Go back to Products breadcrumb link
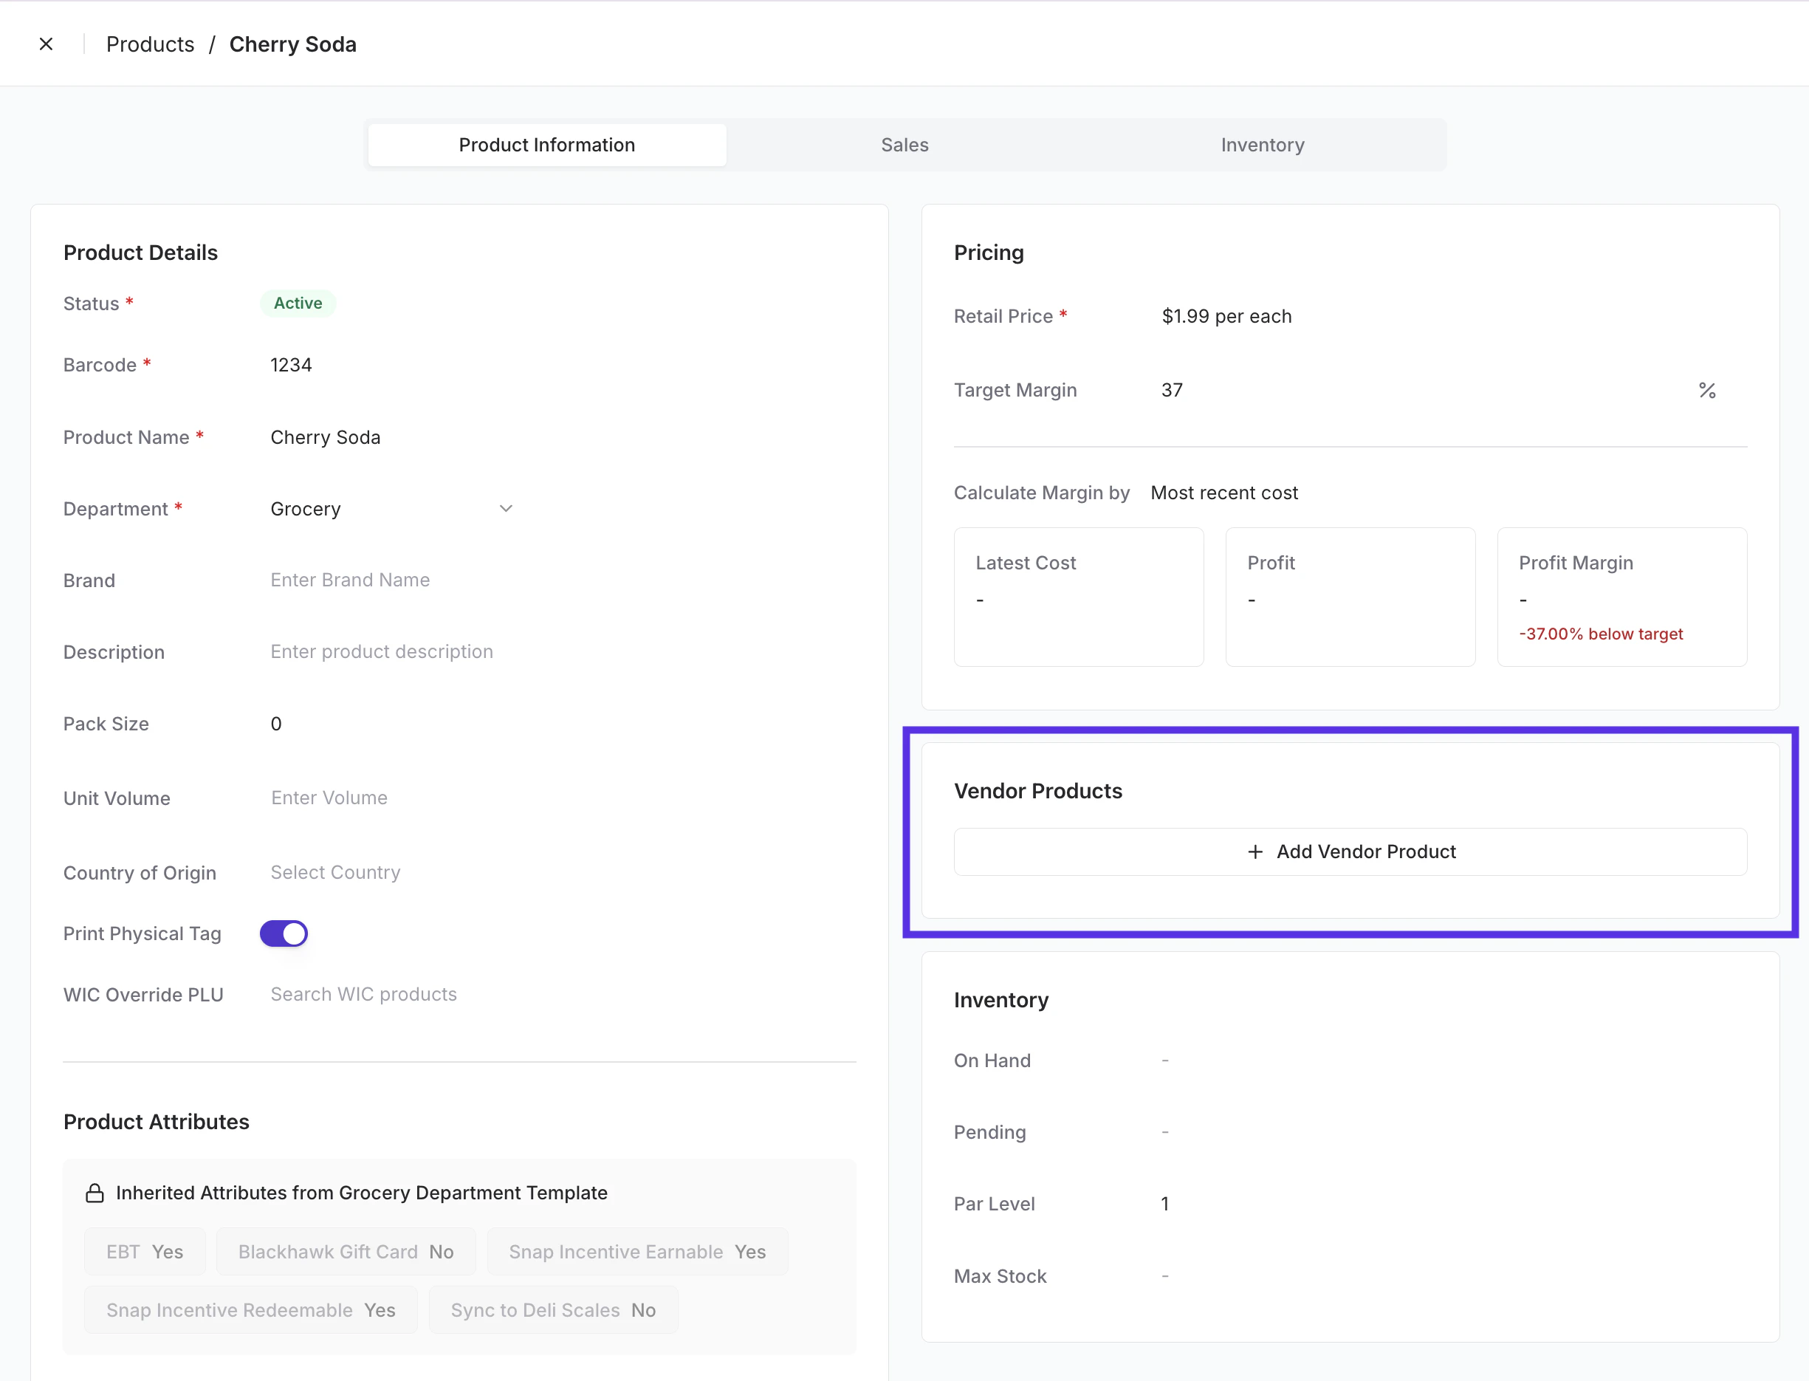 click(151, 44)
